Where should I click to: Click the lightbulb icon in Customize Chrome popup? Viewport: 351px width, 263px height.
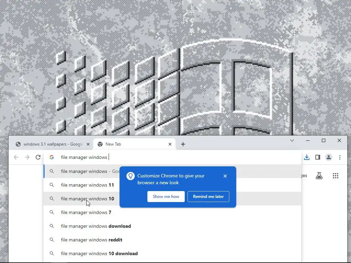point(131,176)
